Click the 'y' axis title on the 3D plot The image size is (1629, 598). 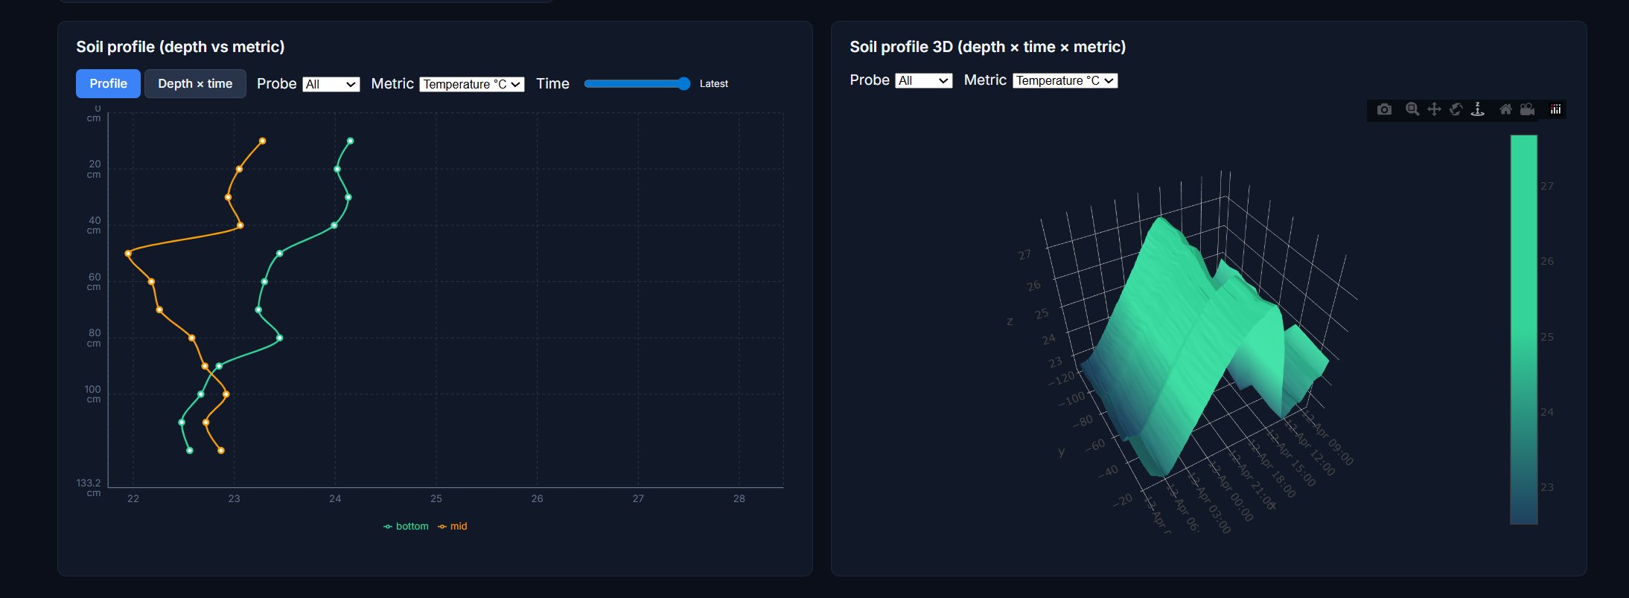click(1061, 451)
